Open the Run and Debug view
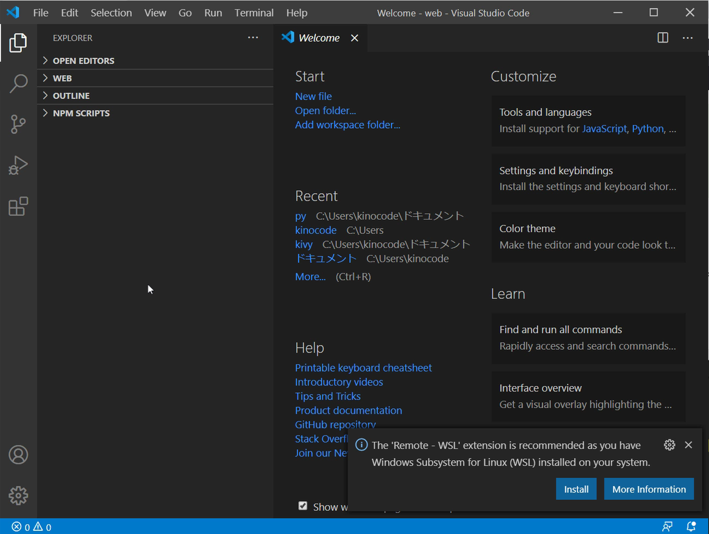The width and height of the screenshot is (709, 534). point(18,165)
